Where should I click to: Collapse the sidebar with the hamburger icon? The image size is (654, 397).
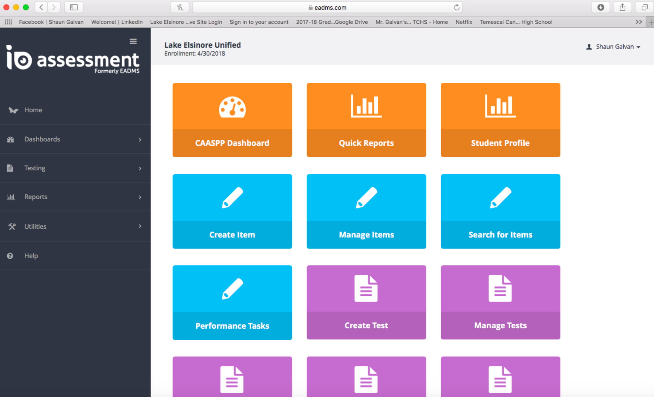coord(133,41)
